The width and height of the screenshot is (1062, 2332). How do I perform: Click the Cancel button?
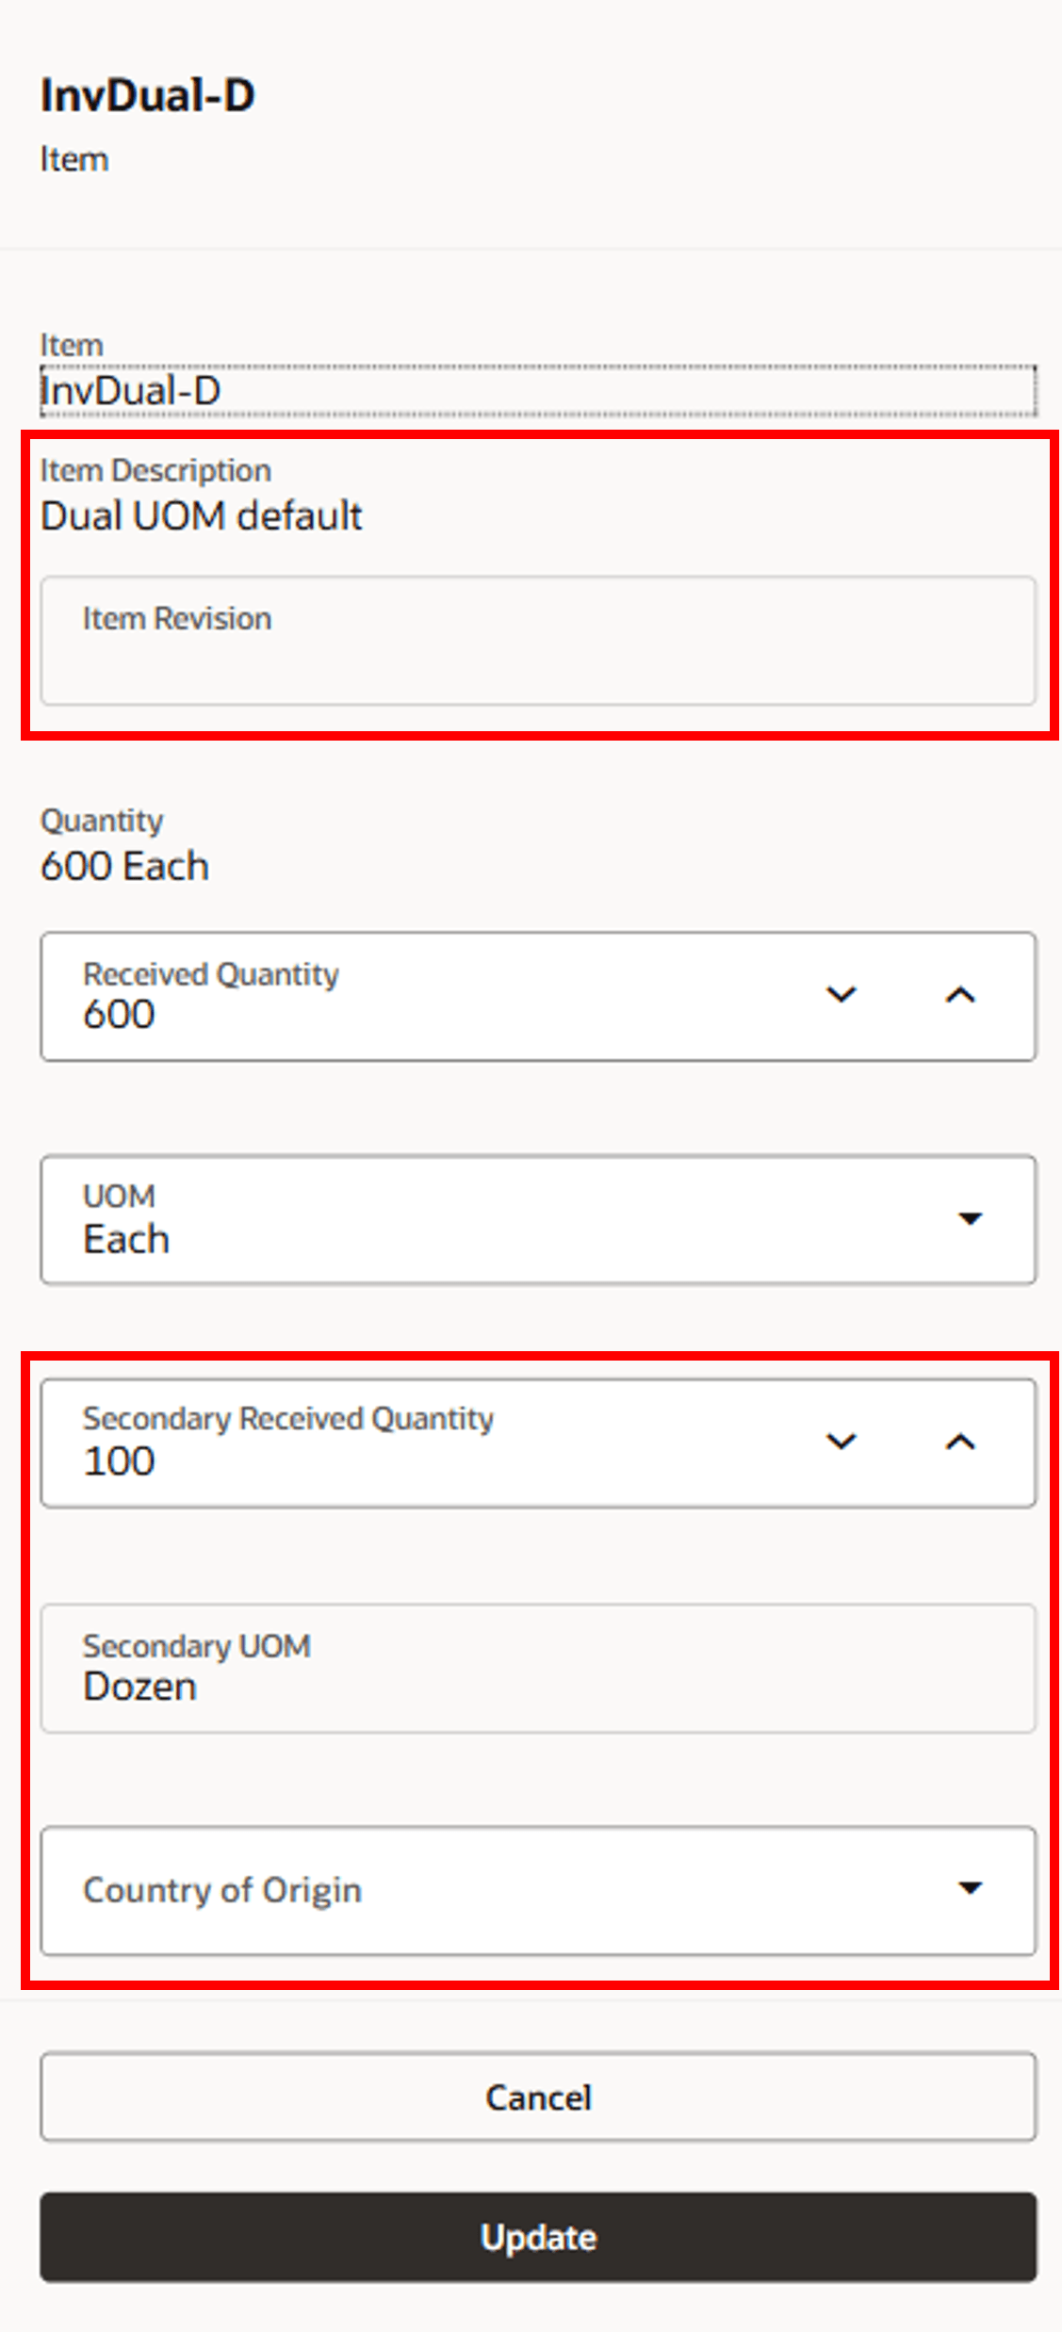click(x=537, y=2097)
